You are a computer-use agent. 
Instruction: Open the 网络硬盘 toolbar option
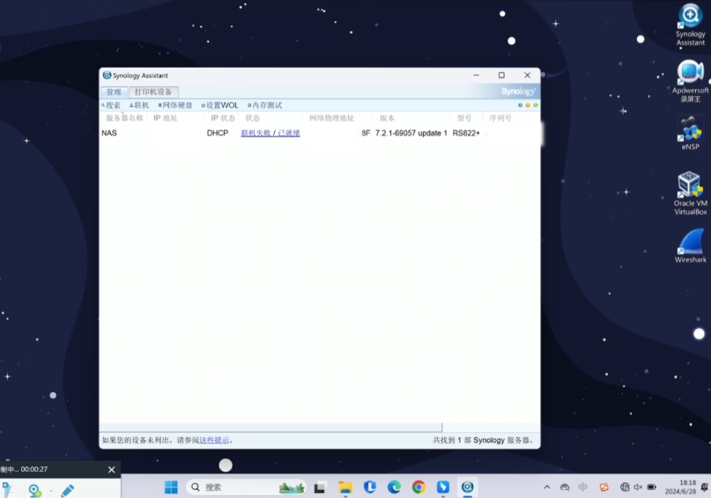click(x=175, y=106)
